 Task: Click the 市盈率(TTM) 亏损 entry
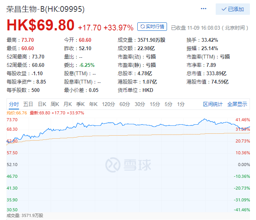click(208, 57)
